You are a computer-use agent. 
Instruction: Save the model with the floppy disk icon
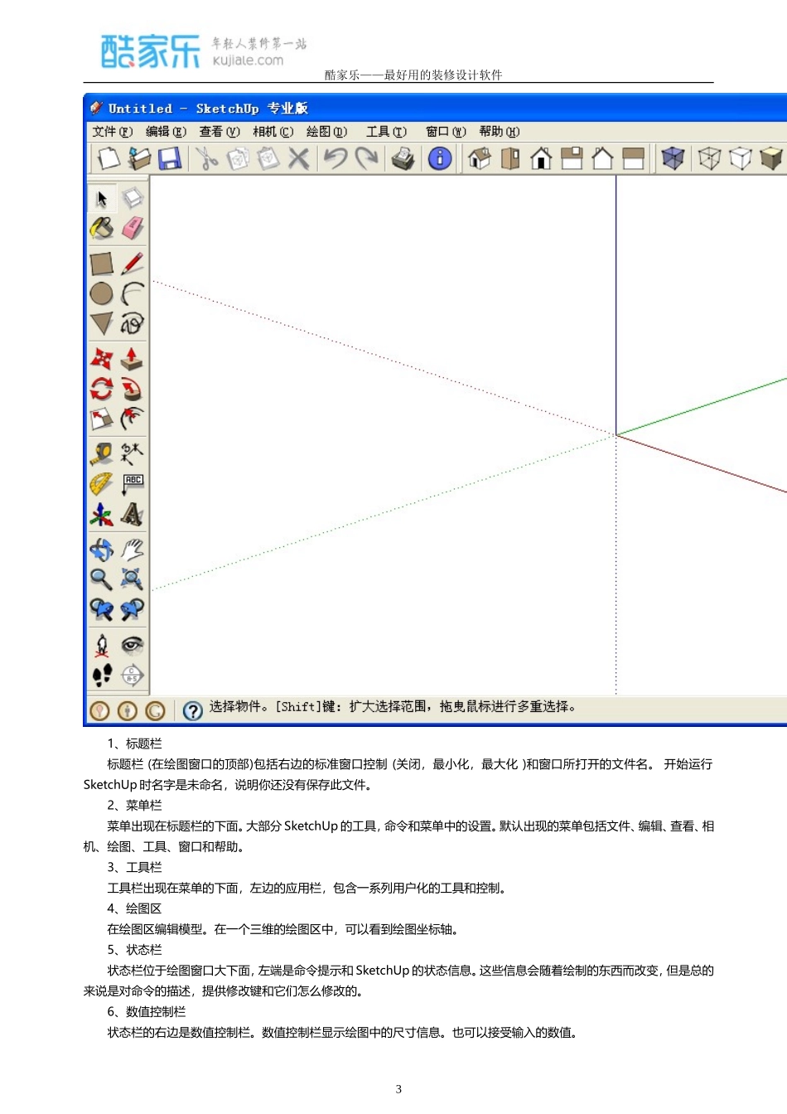coord(170,158)
